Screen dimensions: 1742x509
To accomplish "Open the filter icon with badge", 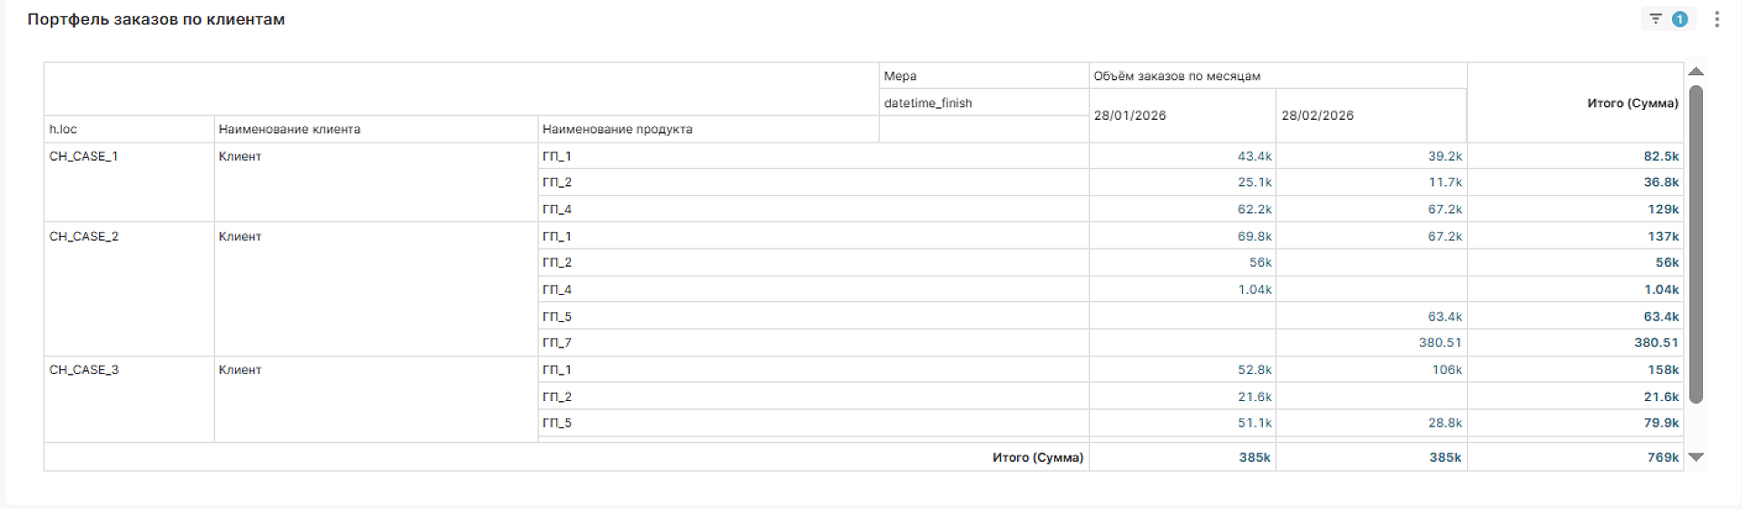I will [x=1667, y=19].
